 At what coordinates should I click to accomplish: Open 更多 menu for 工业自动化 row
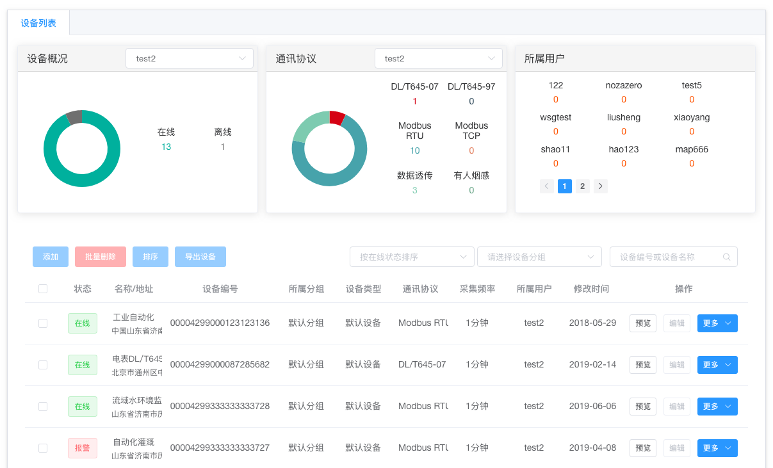click(717, 323)
